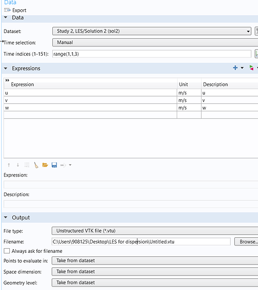Click the Export icon at top

[7, 10]
